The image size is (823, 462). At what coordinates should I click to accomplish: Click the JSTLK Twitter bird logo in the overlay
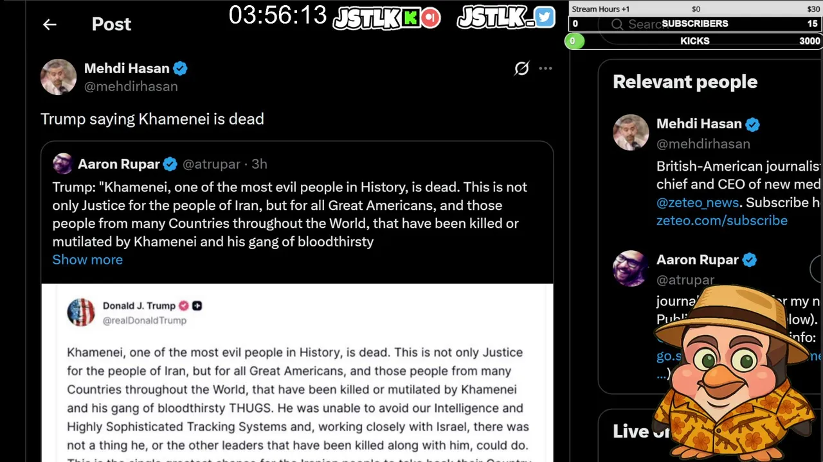click(x=506, y=17)
